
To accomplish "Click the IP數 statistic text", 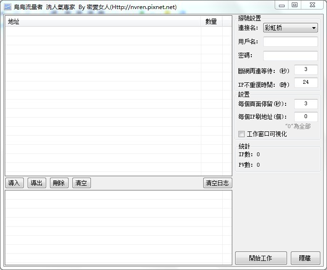I will pos(249,154).
